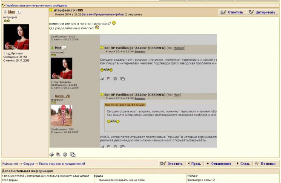Go to 'Форум' in the breadcrumb

(29, 163)
